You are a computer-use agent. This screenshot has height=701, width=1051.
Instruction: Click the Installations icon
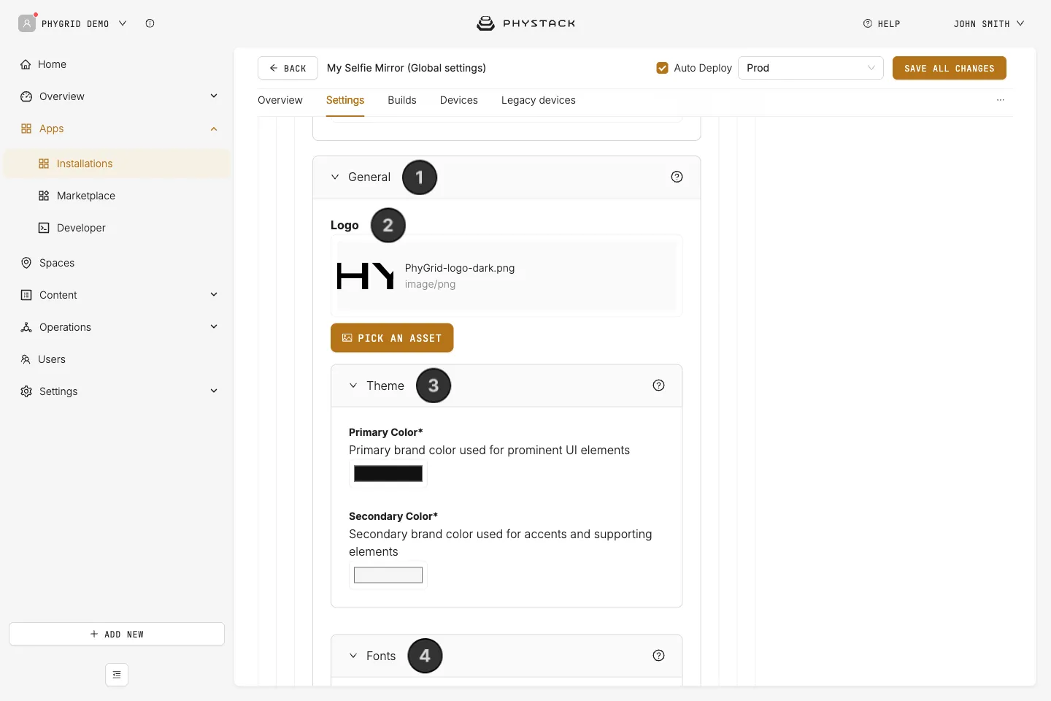pyautogui.click(x=44, y=164)
